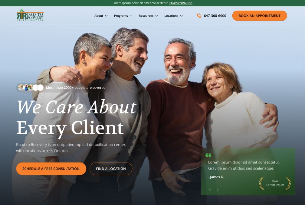This screenshot has width=305, height=205.
Task: Click the Best Lorem Ipsum laurel badge
Action: [x=275, y=183]
